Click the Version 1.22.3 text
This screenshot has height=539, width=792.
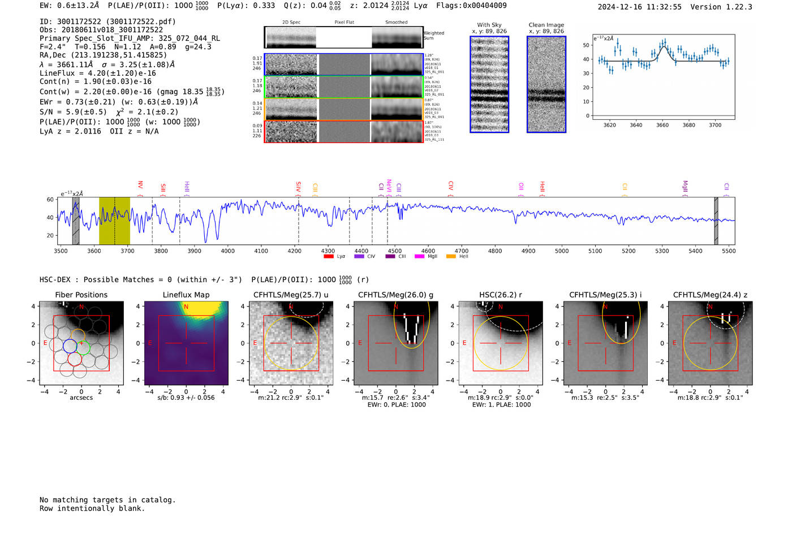tap(721, 7)
